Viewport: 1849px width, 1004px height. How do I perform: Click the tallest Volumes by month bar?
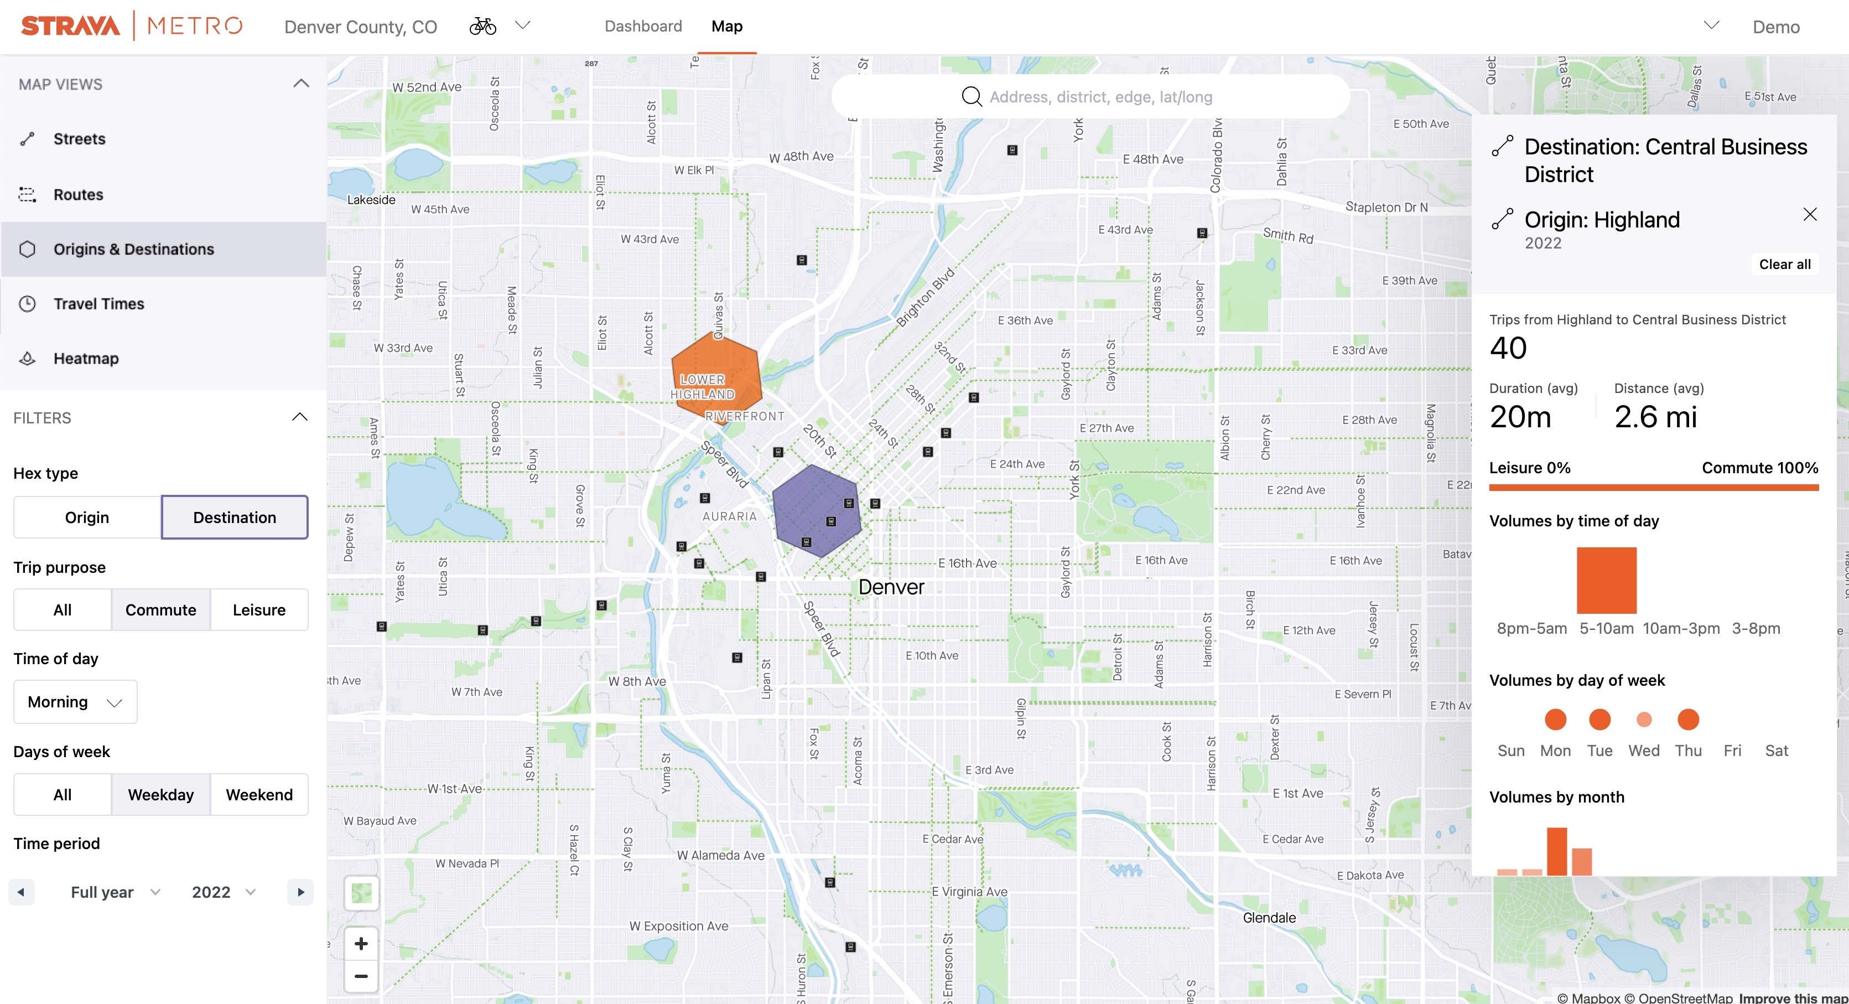[x=1557, y=851]
